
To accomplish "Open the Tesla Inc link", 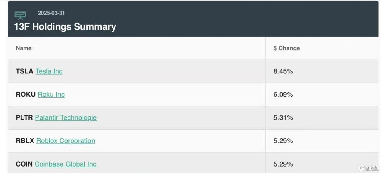I will point(49,71).
